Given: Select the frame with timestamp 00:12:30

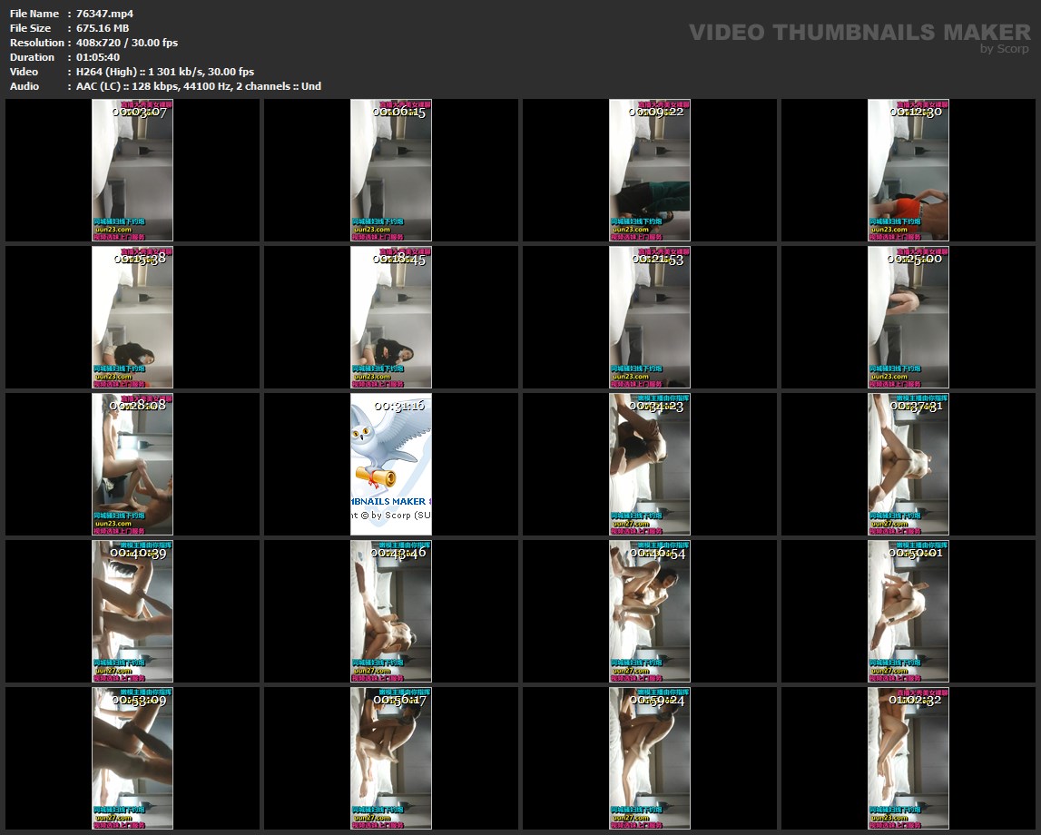Looking at the screenshot, I should point(908,172).
